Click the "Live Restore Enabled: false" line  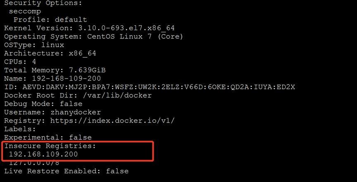coord(66,171)
